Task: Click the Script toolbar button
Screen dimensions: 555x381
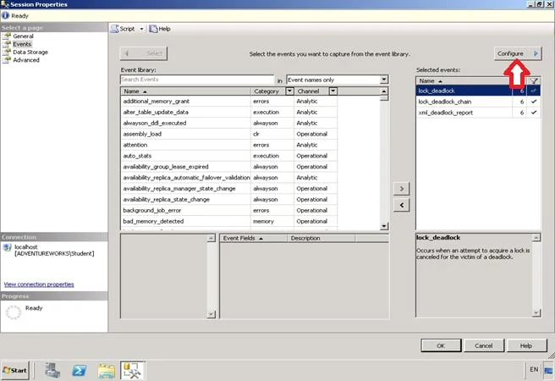Action: (123, 29)
